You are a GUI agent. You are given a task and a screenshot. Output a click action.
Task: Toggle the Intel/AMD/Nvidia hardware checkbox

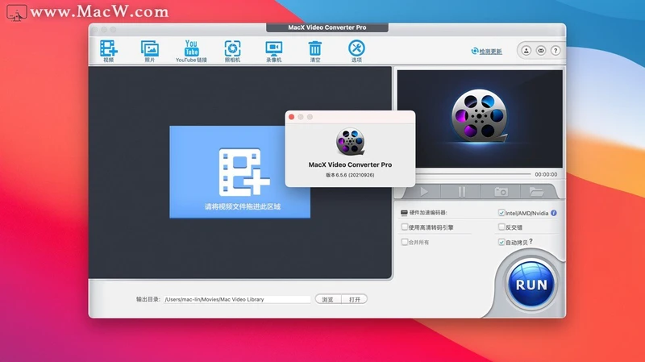[501, 213]
